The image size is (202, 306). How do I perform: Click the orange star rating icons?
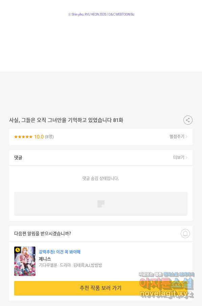23,137
